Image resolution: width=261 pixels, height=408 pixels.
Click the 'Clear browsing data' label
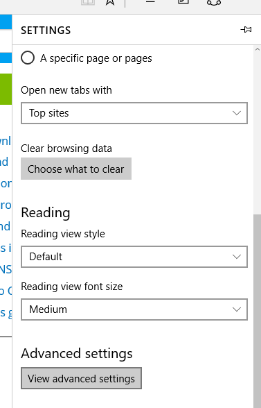(x=66, y=148)
